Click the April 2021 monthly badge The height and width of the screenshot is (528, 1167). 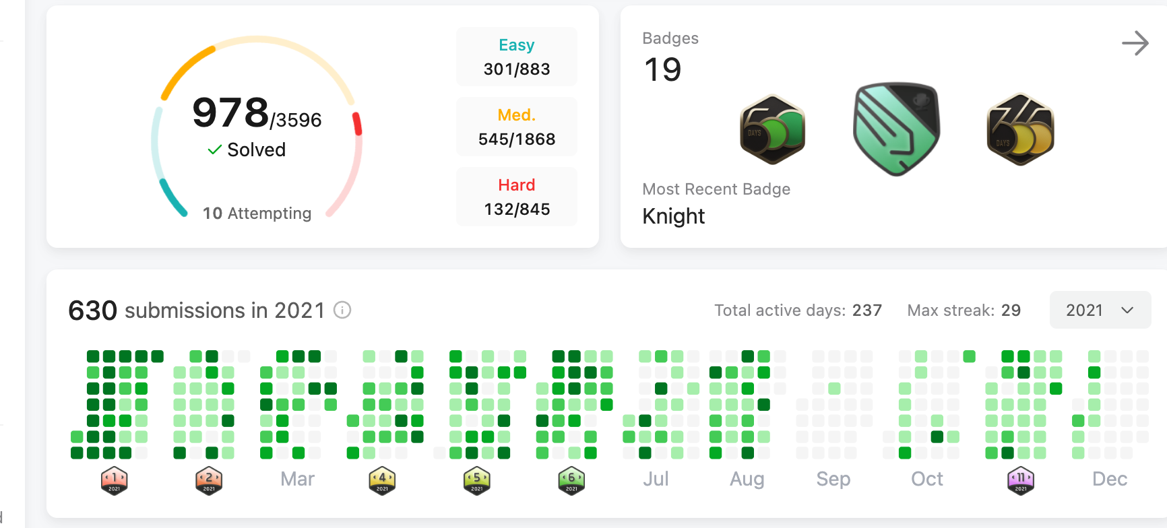(x=382, y=480)
